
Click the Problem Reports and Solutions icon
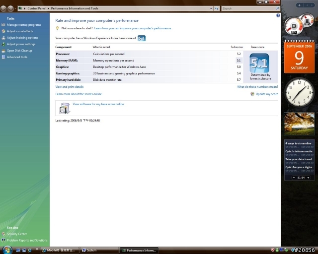point(3,241)
